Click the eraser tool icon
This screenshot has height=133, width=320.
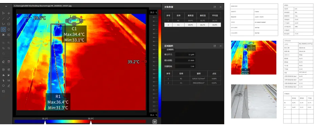tap(3, 62)
